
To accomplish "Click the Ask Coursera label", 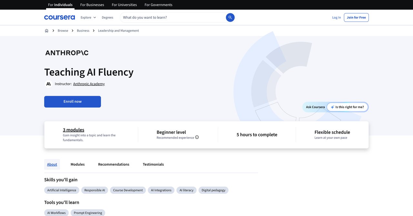I will point(315,107).
